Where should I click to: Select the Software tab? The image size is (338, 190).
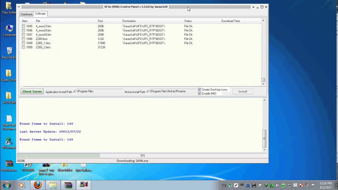click(x=40, y=14)
